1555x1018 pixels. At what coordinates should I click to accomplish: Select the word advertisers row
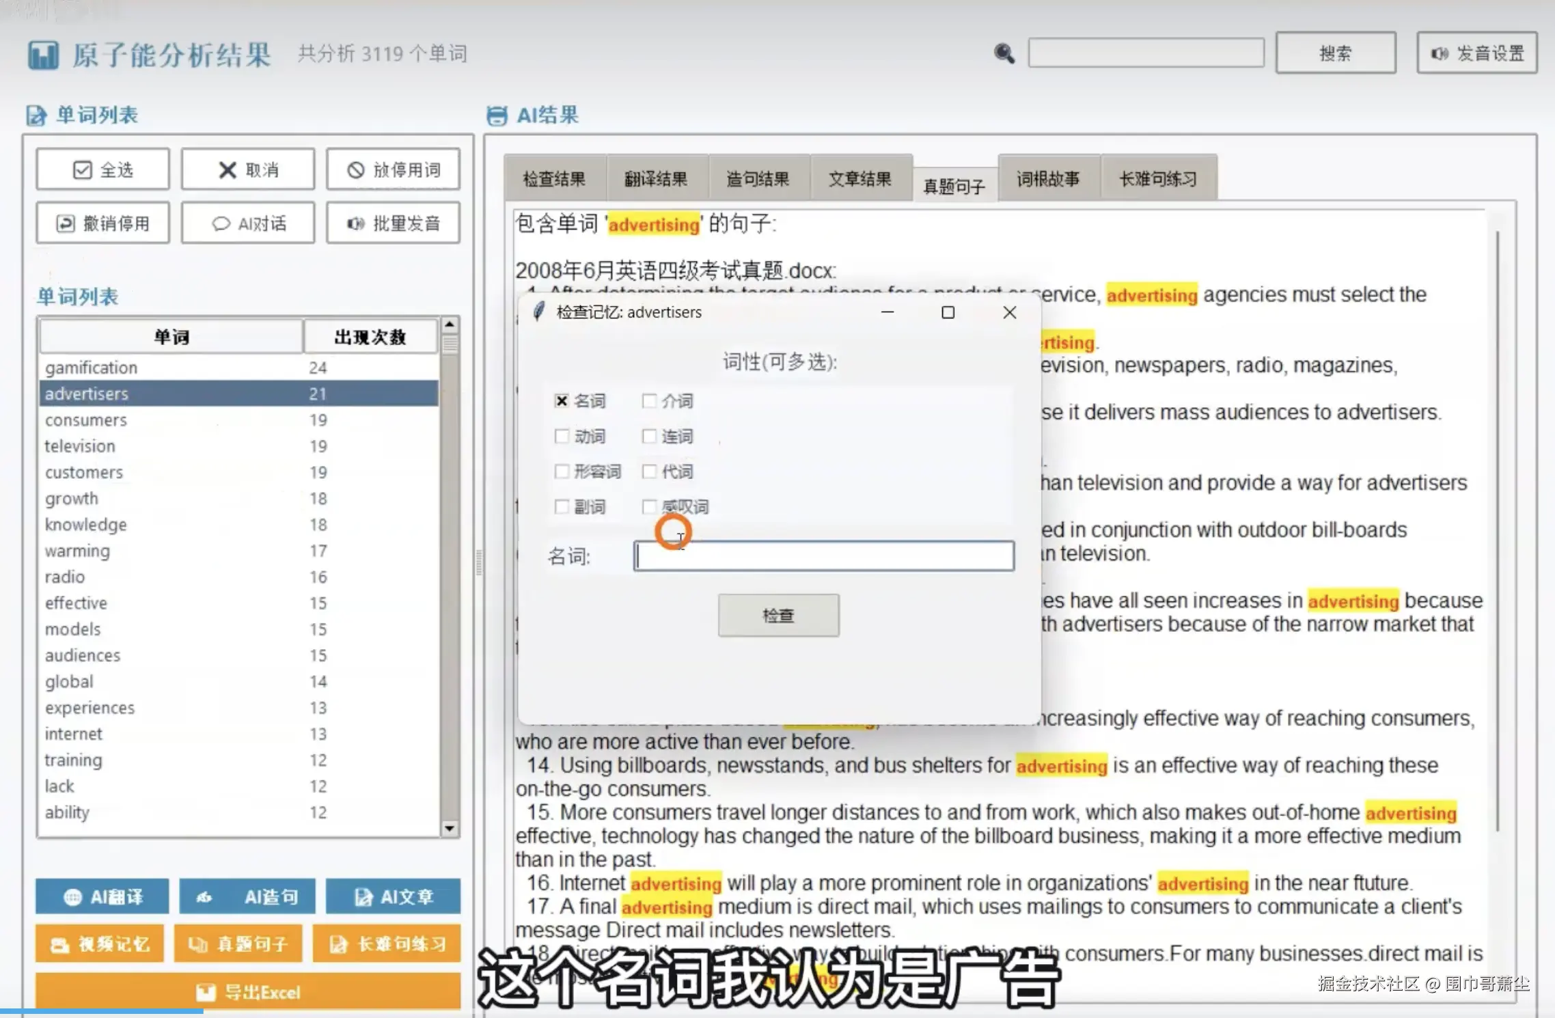239,394
